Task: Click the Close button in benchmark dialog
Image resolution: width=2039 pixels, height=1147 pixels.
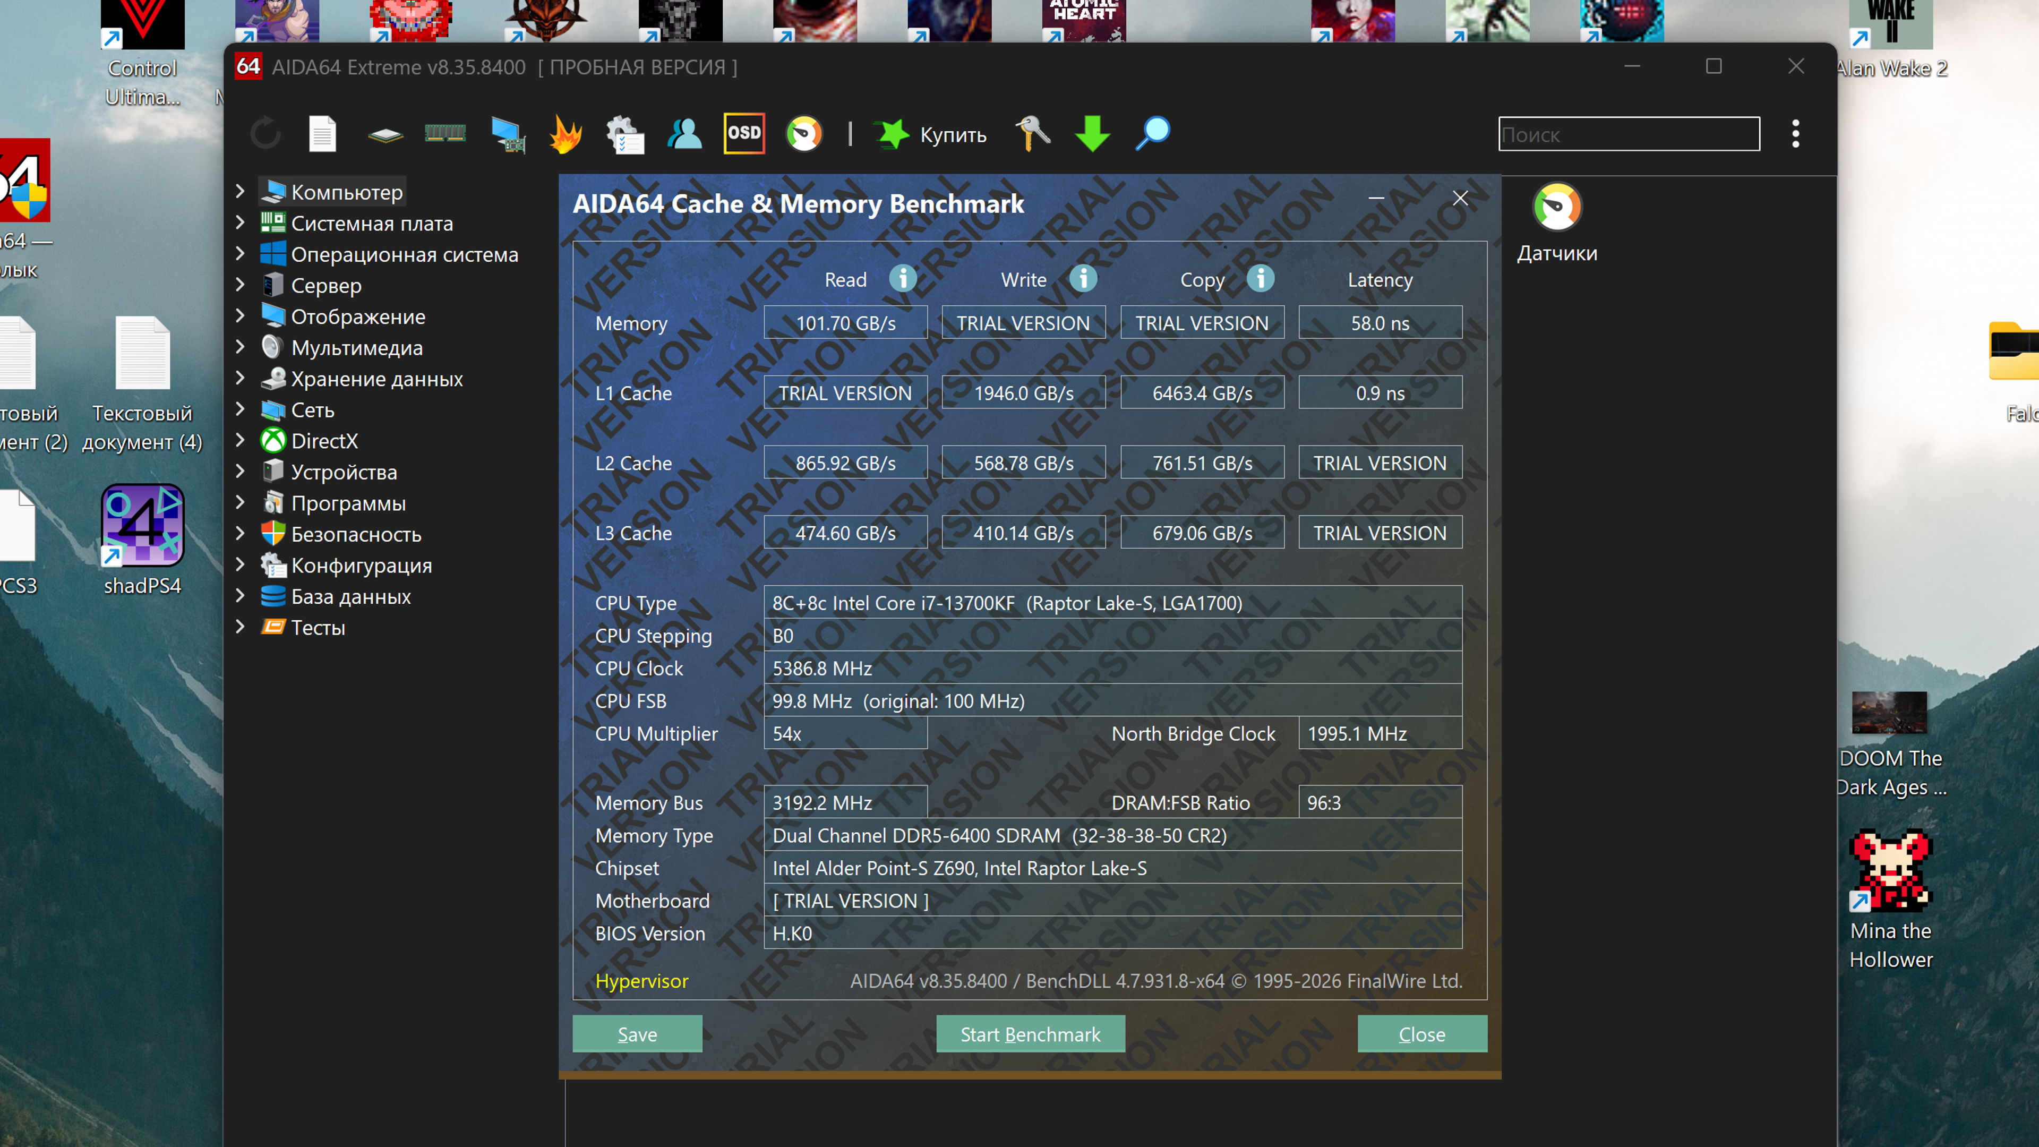Action: click(x=1423, y=1034)
